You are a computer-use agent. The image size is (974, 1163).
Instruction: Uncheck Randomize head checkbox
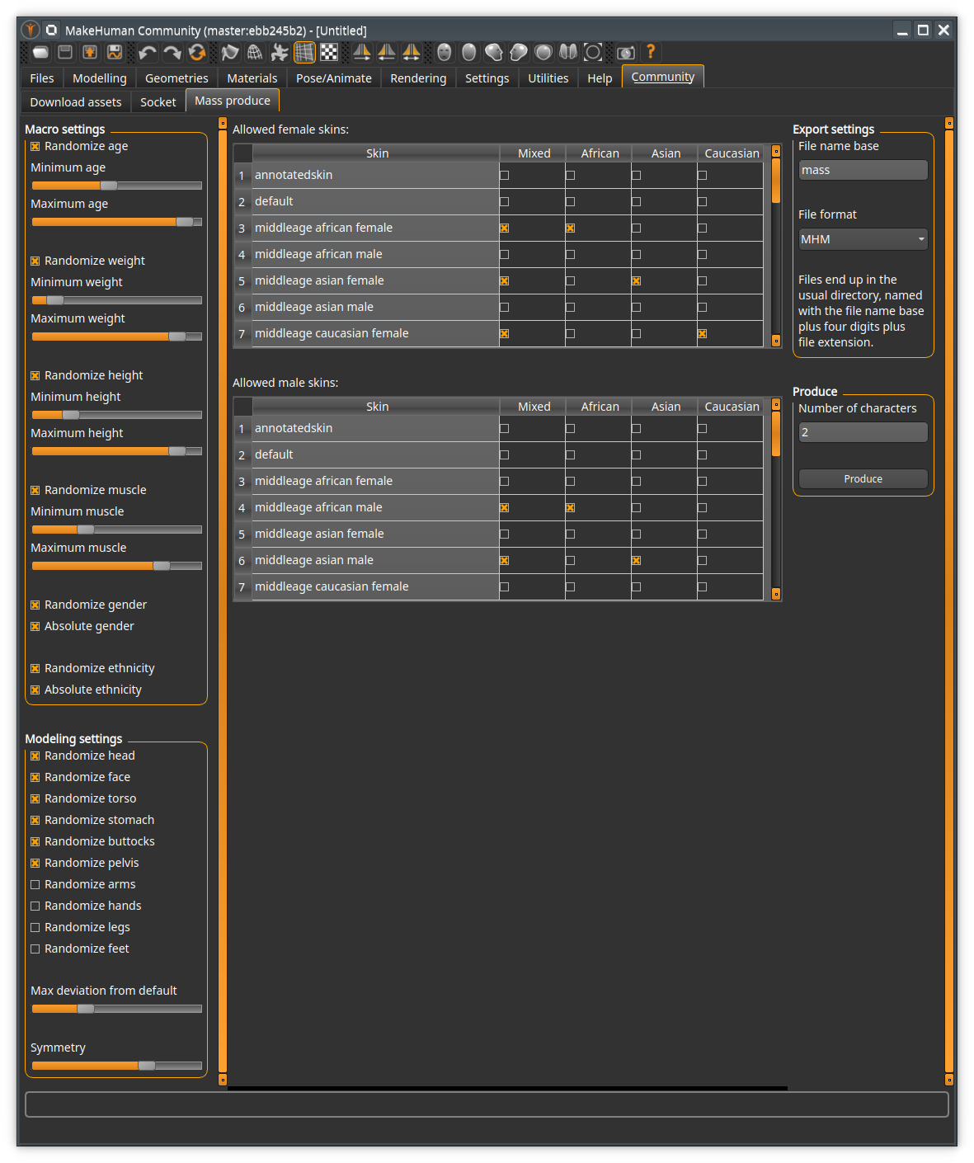click(35, 756)
